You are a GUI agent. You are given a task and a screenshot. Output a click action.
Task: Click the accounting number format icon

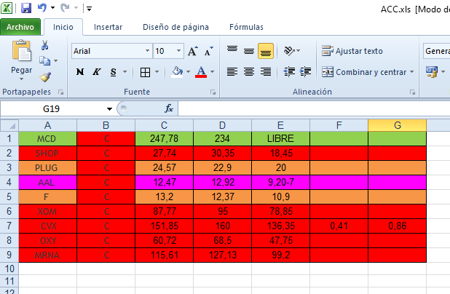tap(432, 72)
